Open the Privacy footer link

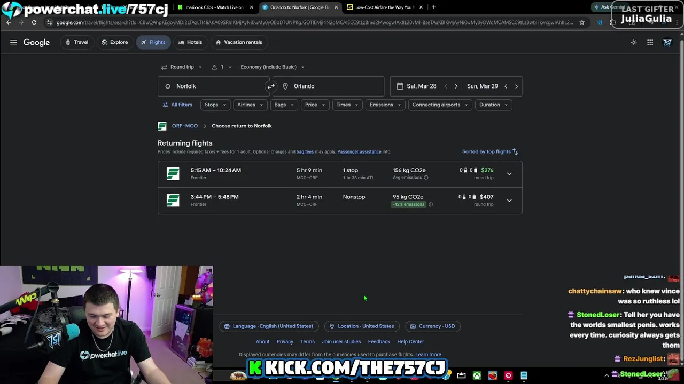click(x=285, y=342)
